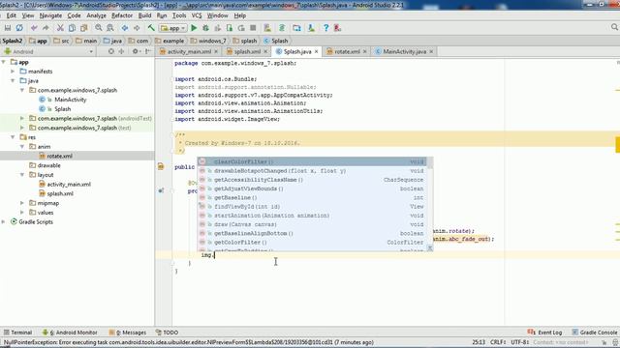Screen dimensions: 620x348
Task: Click the AVD Manager toolbar icon
Action: click(267, 28)
